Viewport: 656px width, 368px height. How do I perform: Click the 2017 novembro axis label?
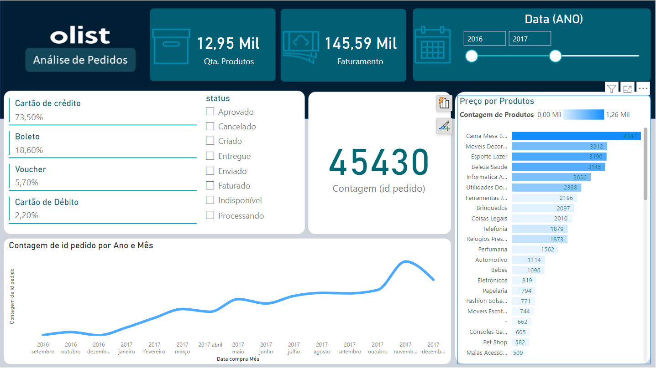pos(405,348)
